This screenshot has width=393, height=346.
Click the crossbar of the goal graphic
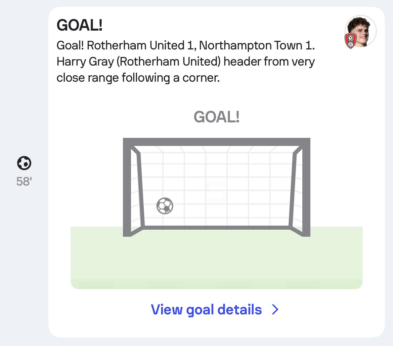pos(217,142)
